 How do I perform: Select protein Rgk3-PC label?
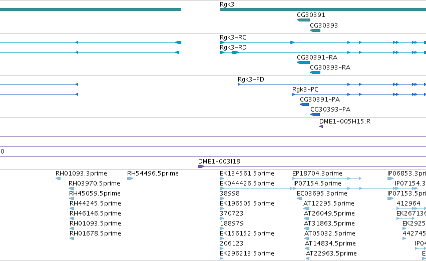coord(305,89)
